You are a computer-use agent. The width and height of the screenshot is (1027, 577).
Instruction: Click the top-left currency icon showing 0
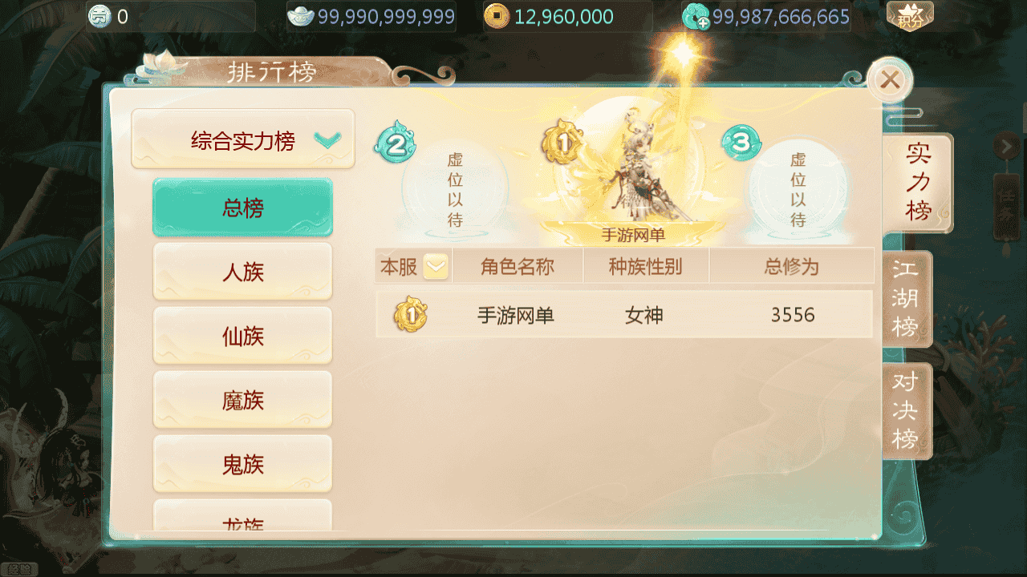tap(99, 16)
